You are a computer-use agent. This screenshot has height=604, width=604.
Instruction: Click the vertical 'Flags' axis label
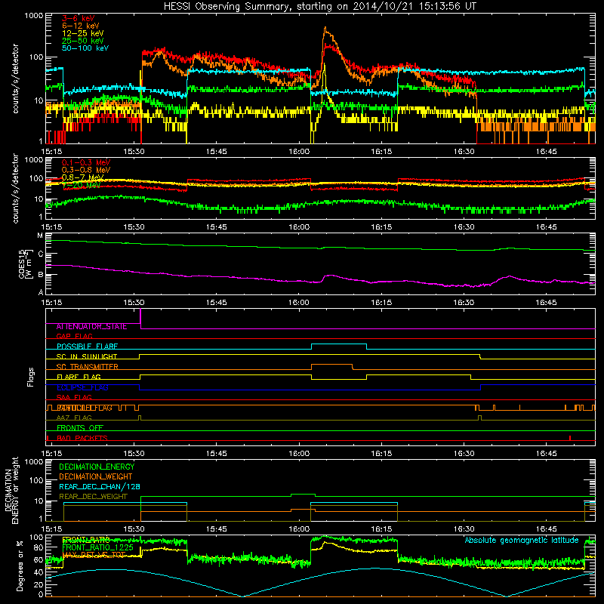click(x=30, y=377)
